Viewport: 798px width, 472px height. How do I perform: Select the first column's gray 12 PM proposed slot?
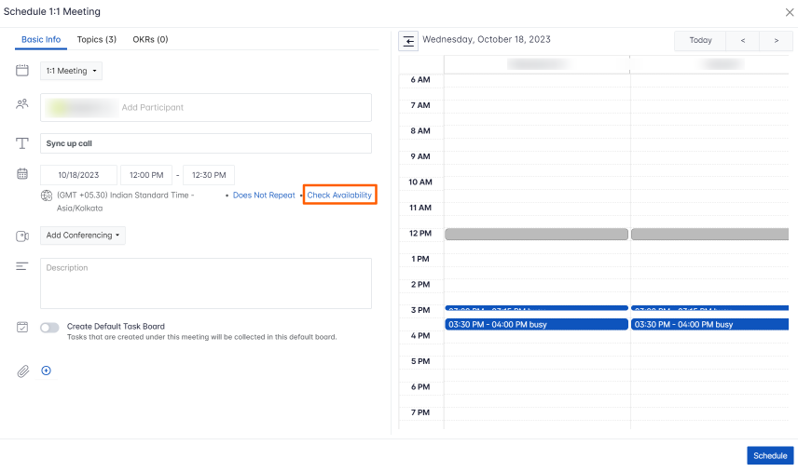(536, 235)
